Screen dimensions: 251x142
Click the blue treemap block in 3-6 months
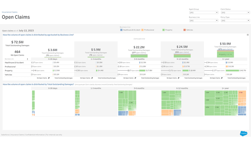pyautogui.click(x=123, y=113)
